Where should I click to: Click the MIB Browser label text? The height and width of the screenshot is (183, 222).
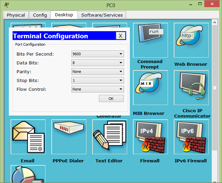click(149, 113)
